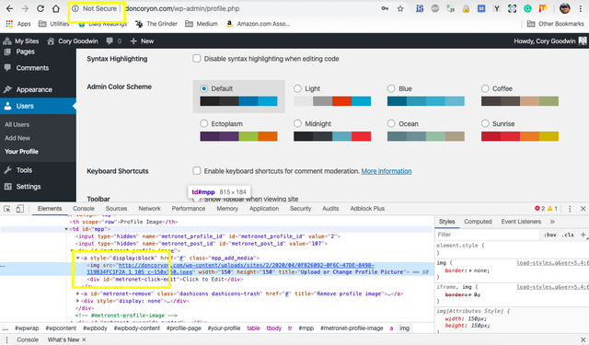
Task: Open the Other Bookmarks folder
Action: [556, 24]
